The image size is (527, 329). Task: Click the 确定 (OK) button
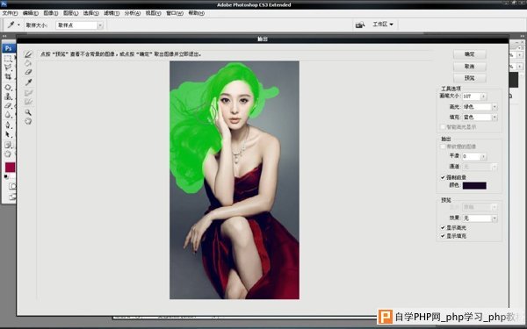point(470,54)
